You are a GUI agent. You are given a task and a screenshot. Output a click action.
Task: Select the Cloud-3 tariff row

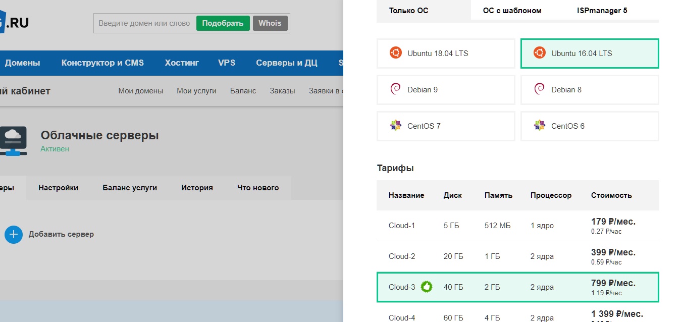[517, 287]
